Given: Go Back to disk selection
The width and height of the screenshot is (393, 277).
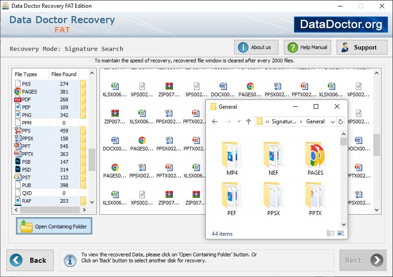Looking at the screenshot, I should (30, 260).
